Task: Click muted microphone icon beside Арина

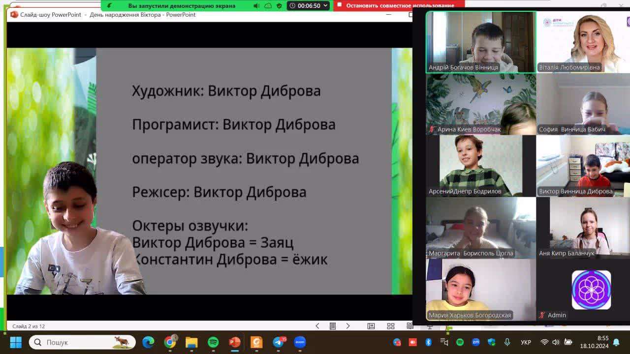Action: tap(432, 129)
